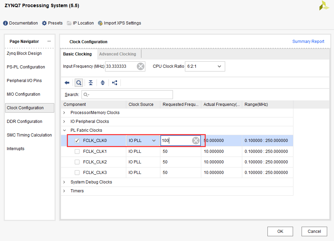Go to DDR Configuration page

point(25,121)
